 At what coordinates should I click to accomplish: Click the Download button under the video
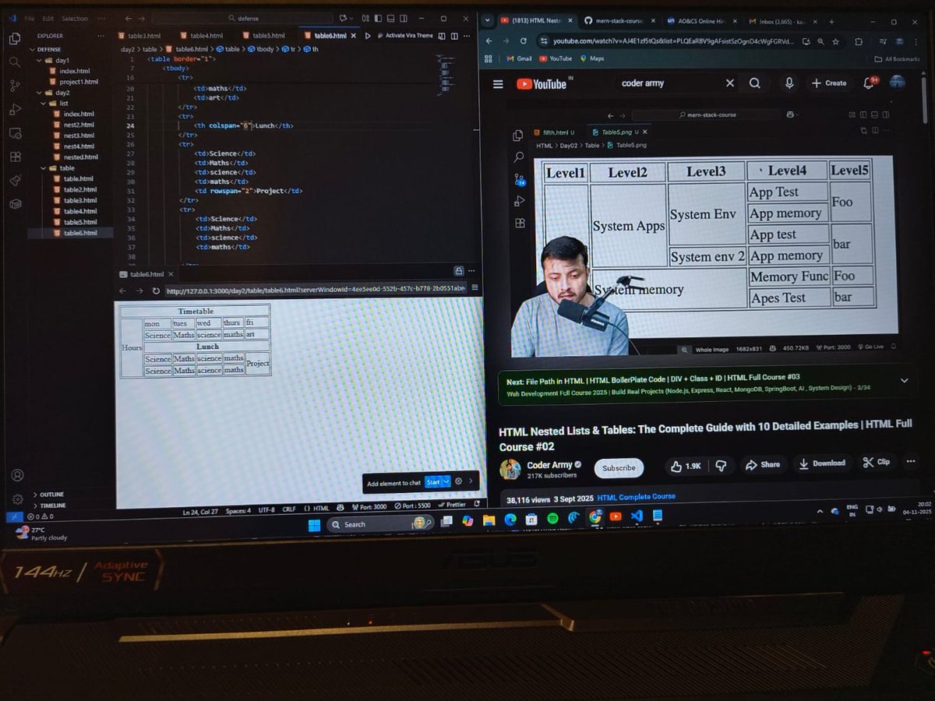click(x=822, y=463)
